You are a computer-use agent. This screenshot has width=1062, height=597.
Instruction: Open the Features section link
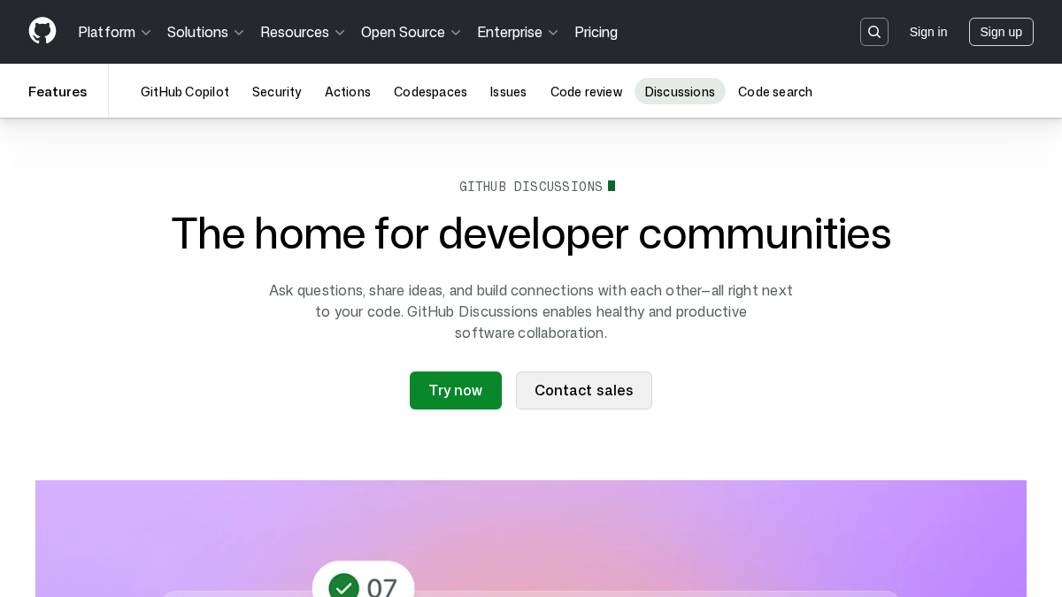(x=58, y=91)
